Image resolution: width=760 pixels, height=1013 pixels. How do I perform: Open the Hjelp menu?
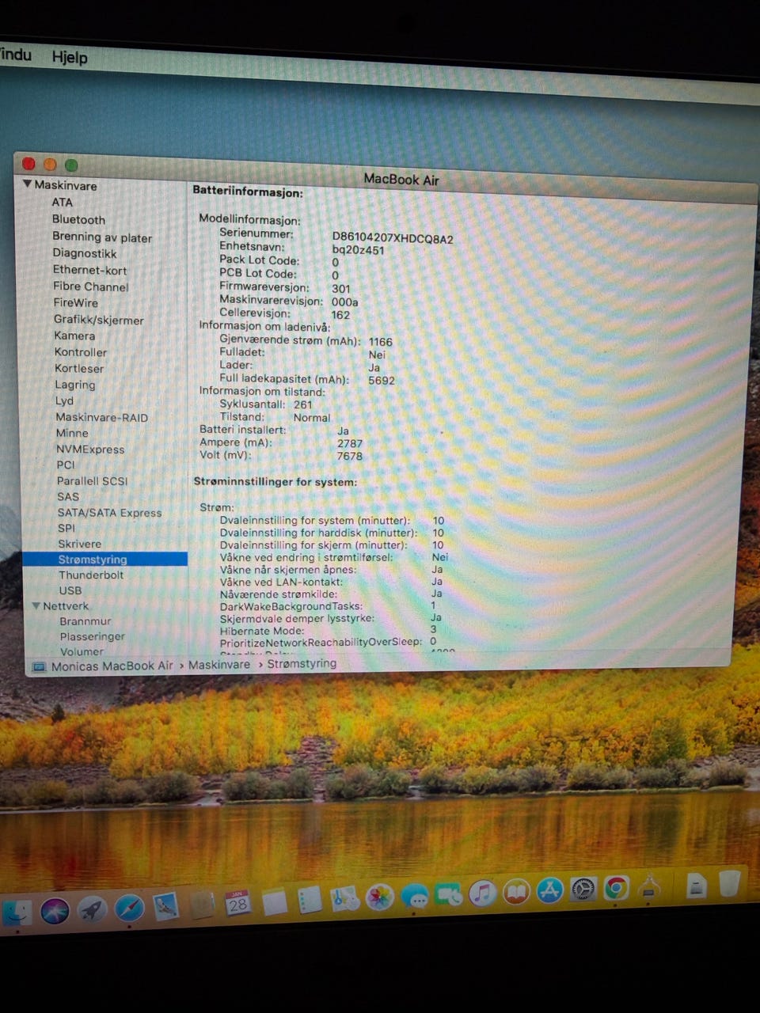click(x=70, y=57)
